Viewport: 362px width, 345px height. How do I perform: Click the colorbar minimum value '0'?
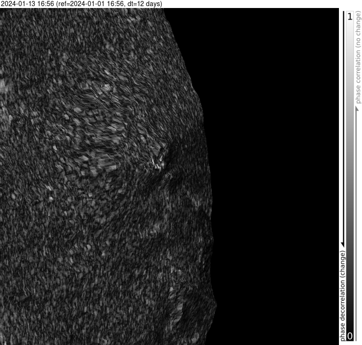pos(350,336)
